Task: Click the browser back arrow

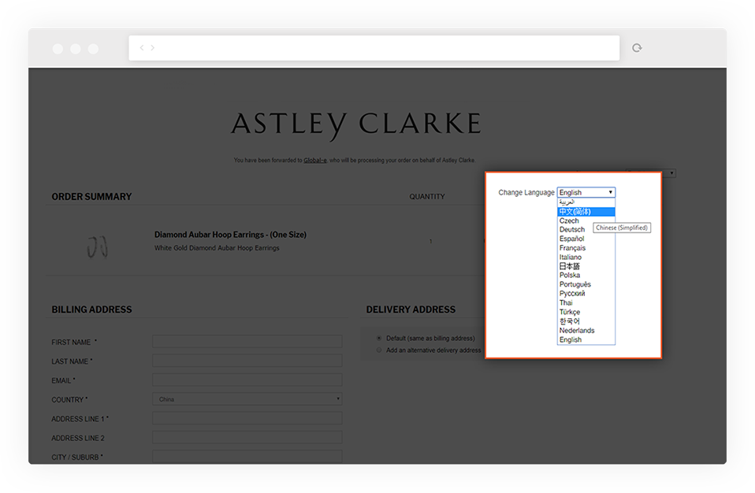Action: coord(142,47)
